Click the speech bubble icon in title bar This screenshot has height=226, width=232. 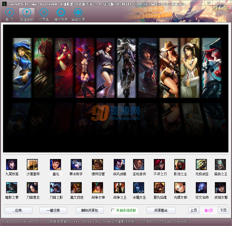(201, 3)
